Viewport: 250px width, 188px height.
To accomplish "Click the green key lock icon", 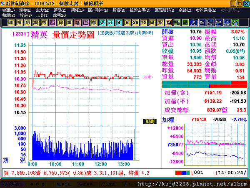I will [235, 23].
